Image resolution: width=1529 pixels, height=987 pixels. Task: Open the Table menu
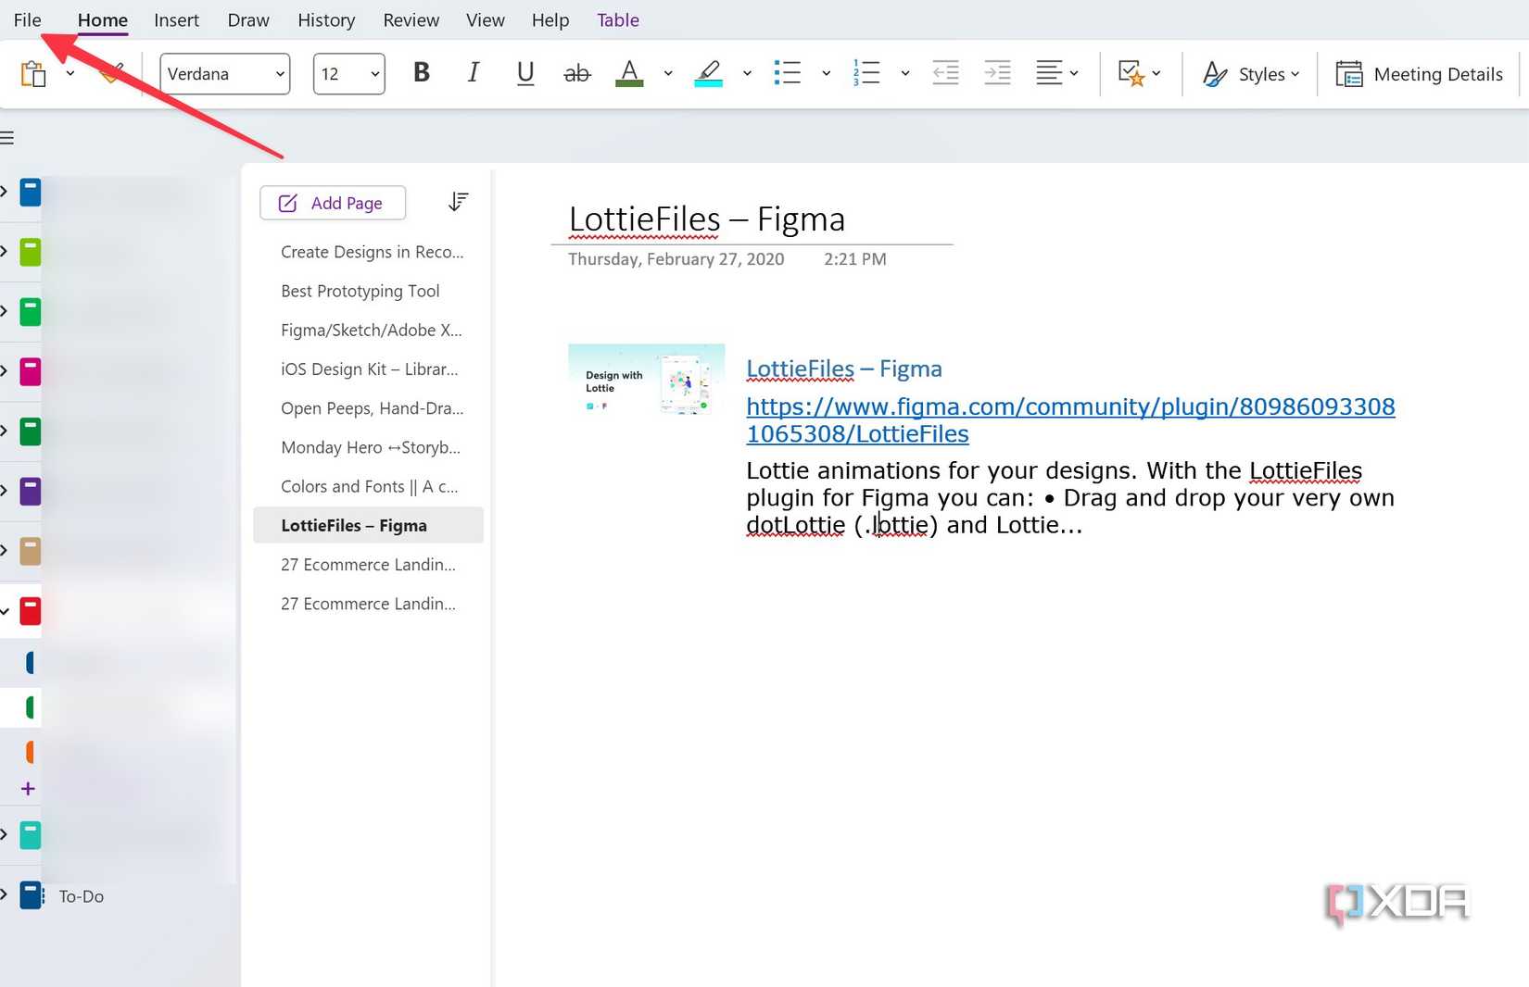617,19
